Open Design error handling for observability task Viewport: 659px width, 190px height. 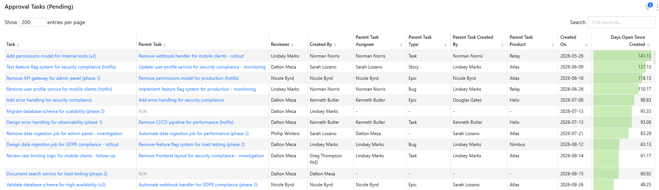[54, 122]
